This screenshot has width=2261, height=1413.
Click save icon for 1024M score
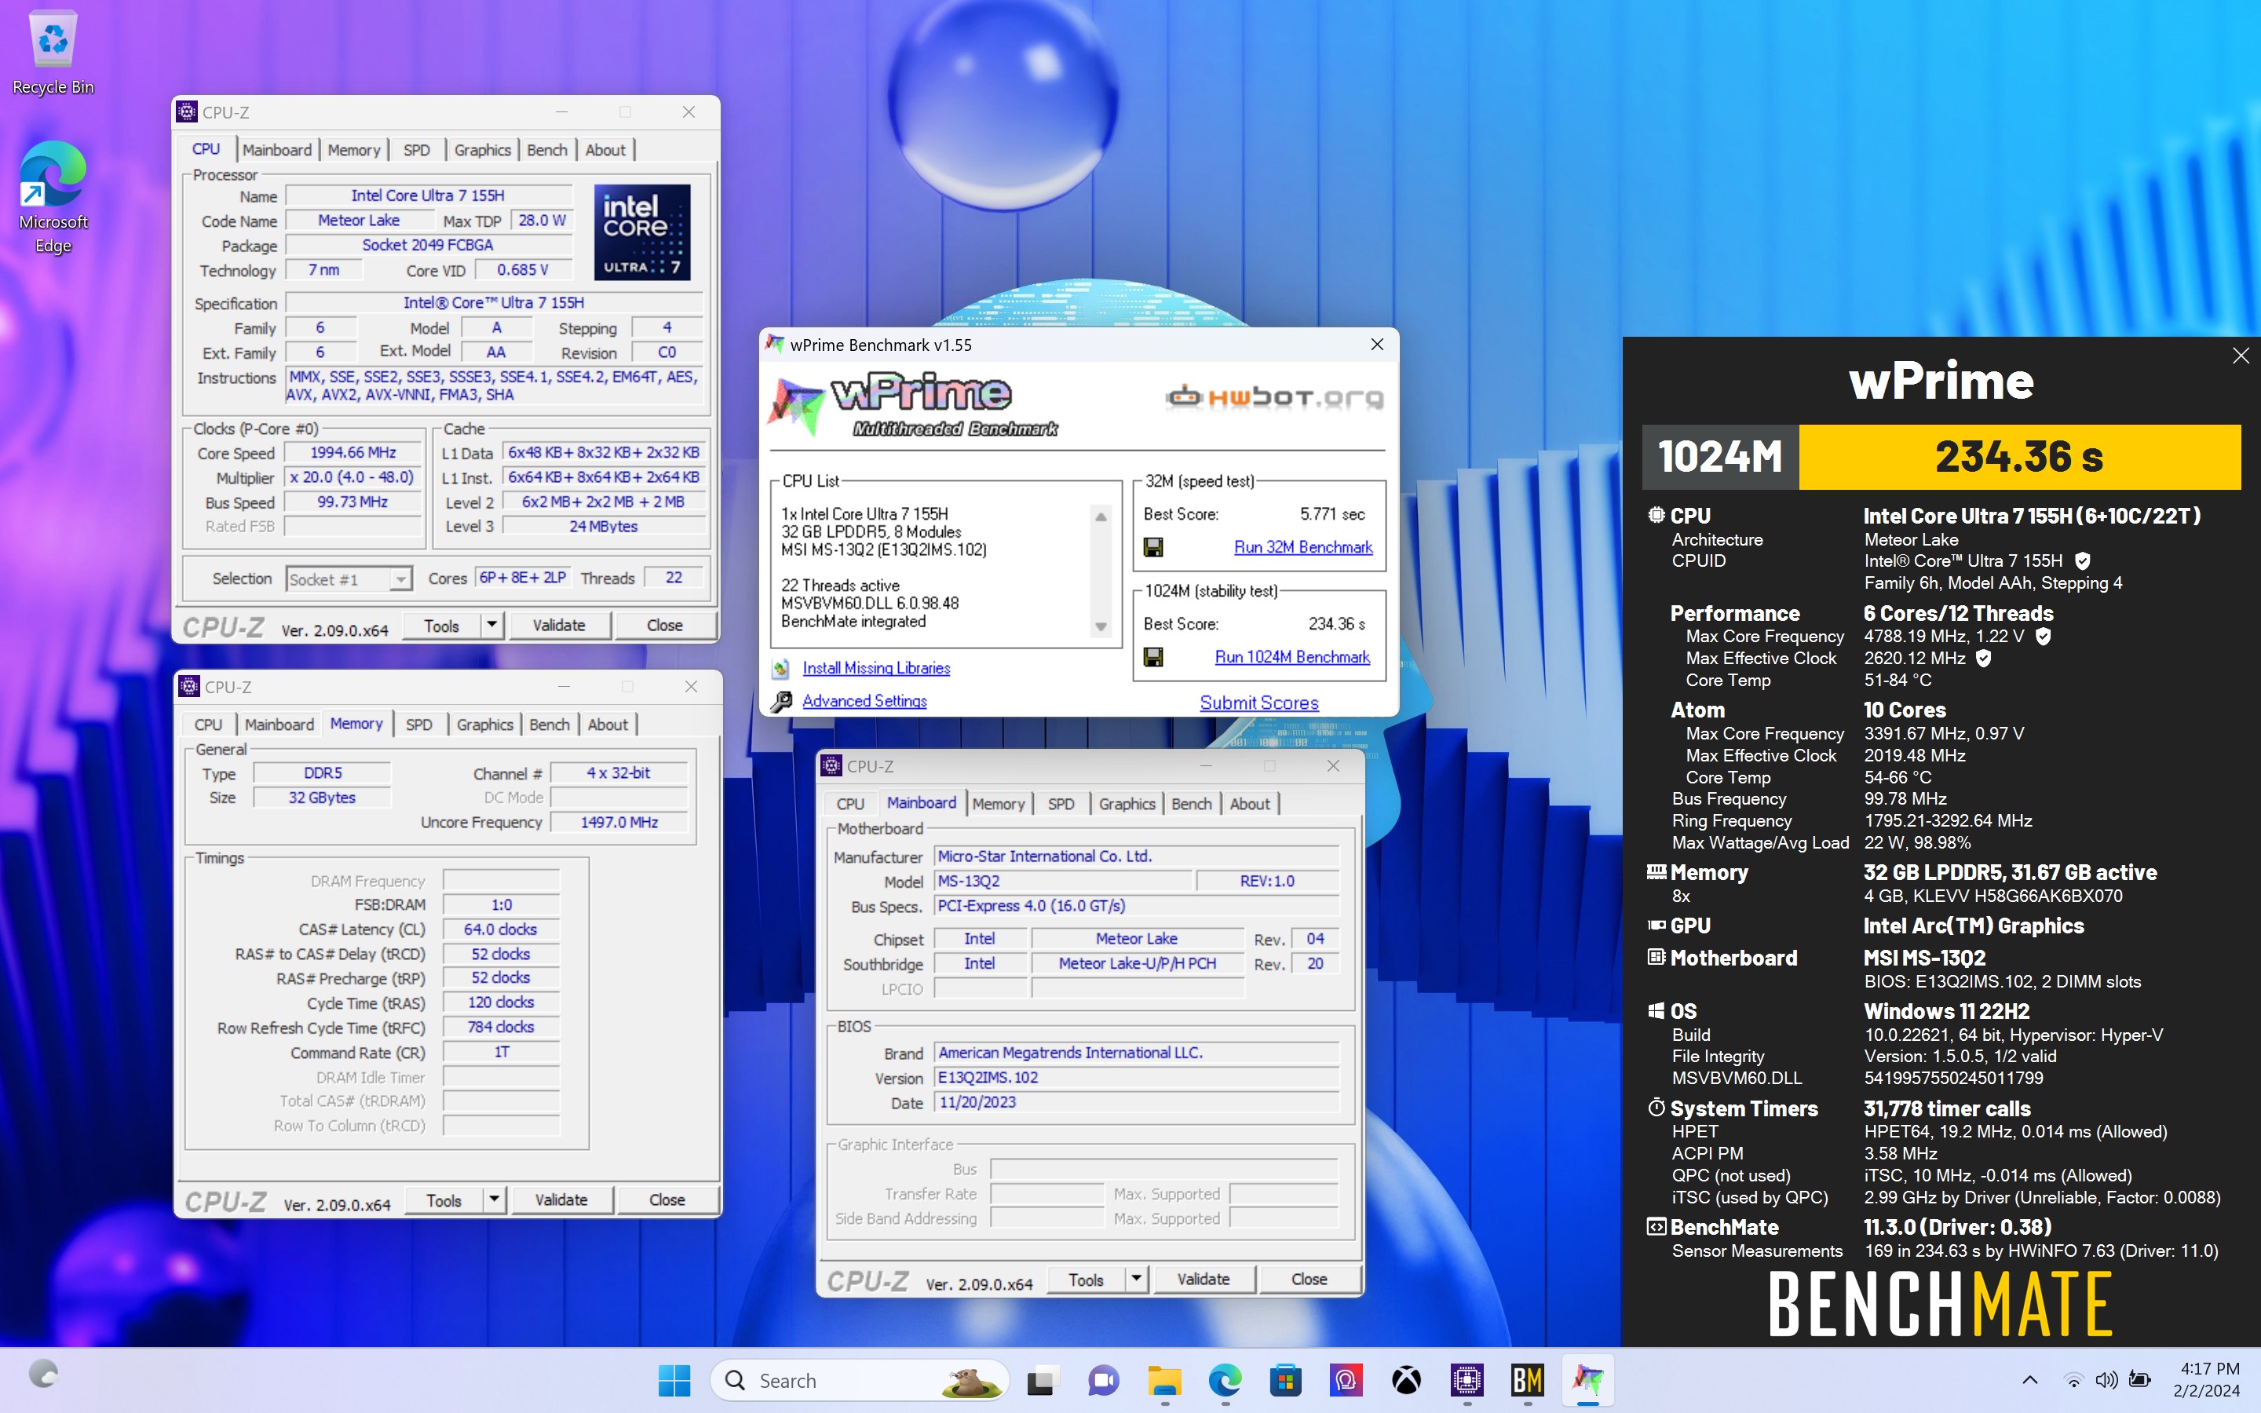point(1154,658)
